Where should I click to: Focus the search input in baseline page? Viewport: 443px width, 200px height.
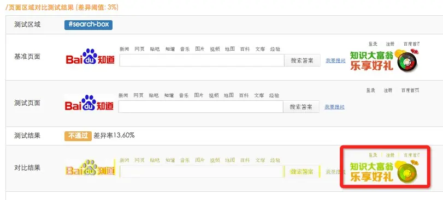[202, 60]
